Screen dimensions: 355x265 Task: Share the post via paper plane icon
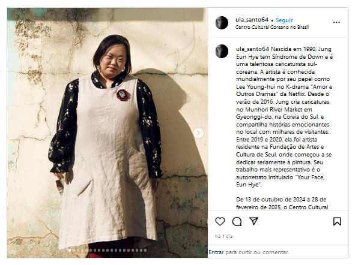point(253,221)
